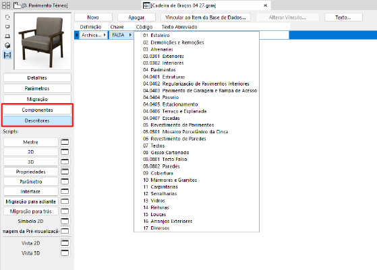Open the Interface script
The width and height of the screenshot is (377, 270).
(31, 191)
